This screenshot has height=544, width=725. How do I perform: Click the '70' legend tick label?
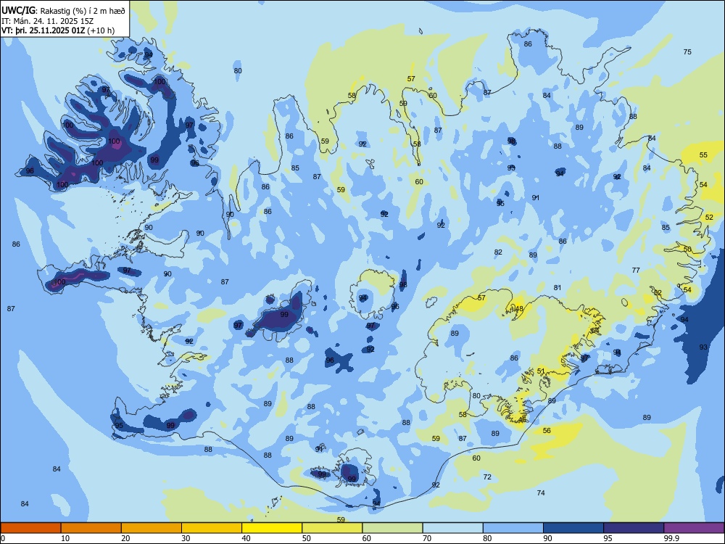(x=427, y=538)
